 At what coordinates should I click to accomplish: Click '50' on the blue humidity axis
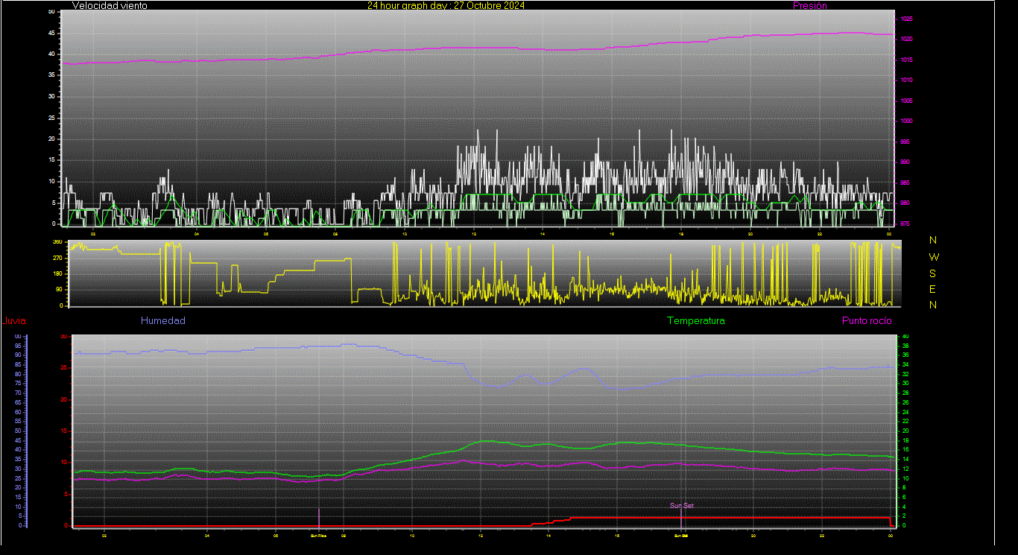(19, 431)
